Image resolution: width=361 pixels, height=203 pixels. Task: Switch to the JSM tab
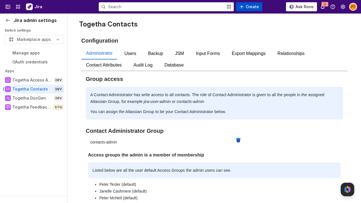pos(179,54)
